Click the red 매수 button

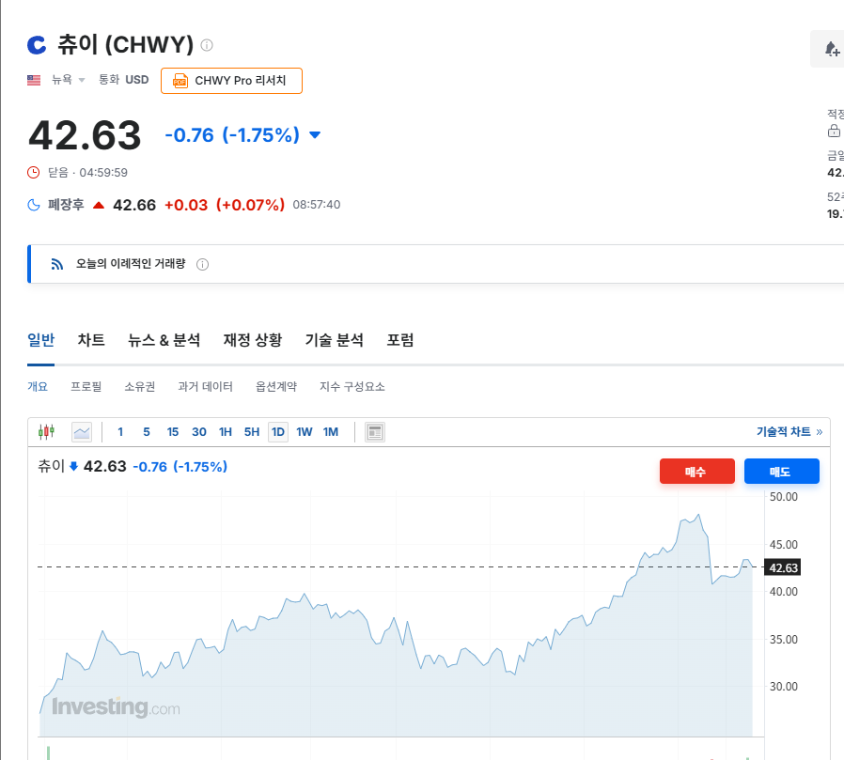[697, 472]
